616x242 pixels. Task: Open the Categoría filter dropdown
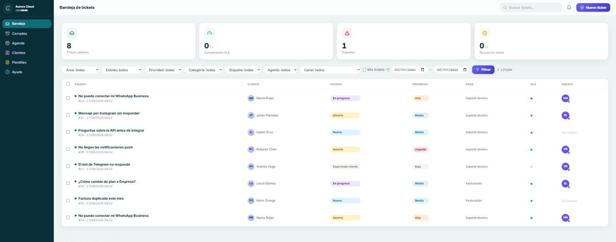pyautogui.click(x=203, y=70)
